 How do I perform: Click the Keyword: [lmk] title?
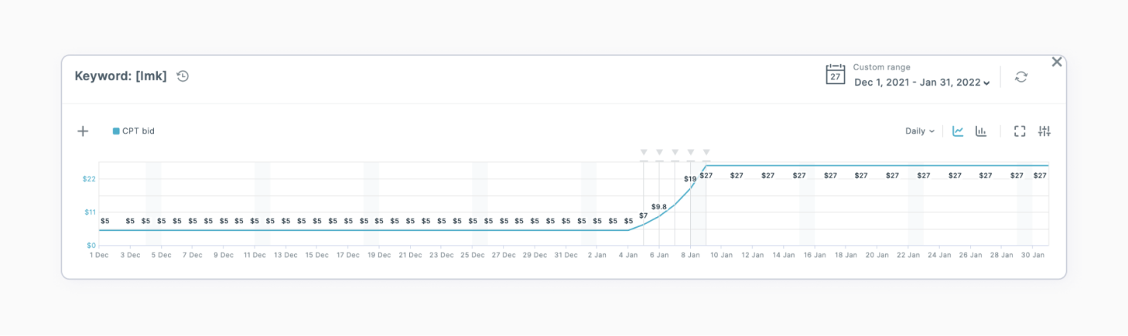tap(121, 76)
